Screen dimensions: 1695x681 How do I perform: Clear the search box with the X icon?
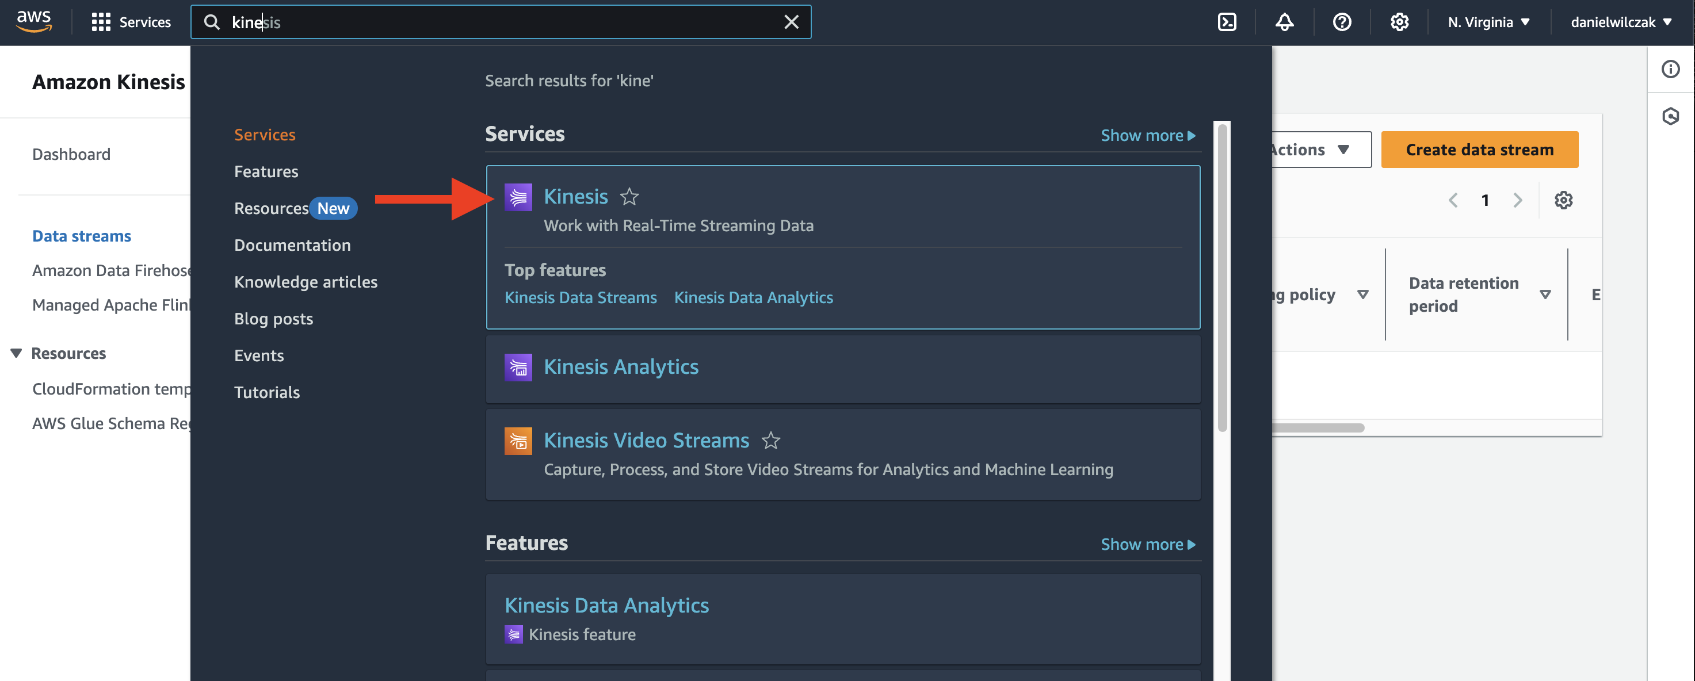pos(791,22)
